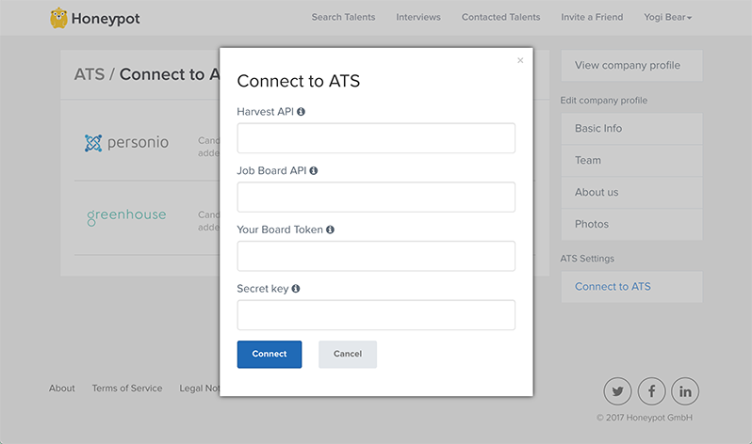752x444 pixels.
Task: Click the info icon beside Your Board Token
Action: tap(330, 230)
